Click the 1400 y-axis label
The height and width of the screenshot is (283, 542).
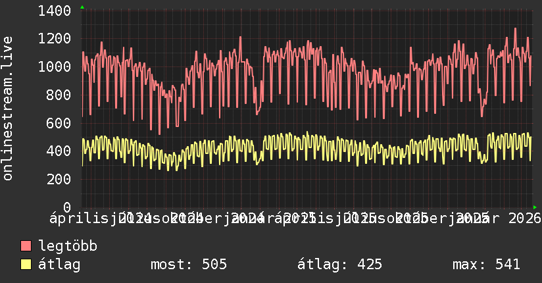55,11
